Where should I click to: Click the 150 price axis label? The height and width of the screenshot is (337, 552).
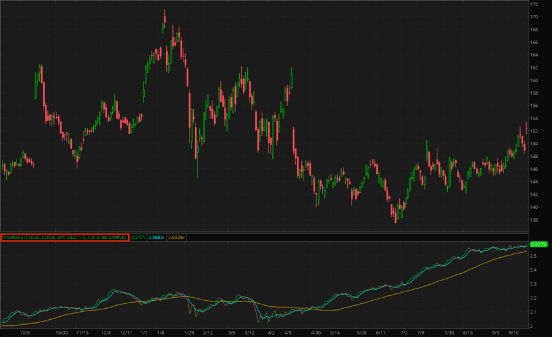[534, 144]
